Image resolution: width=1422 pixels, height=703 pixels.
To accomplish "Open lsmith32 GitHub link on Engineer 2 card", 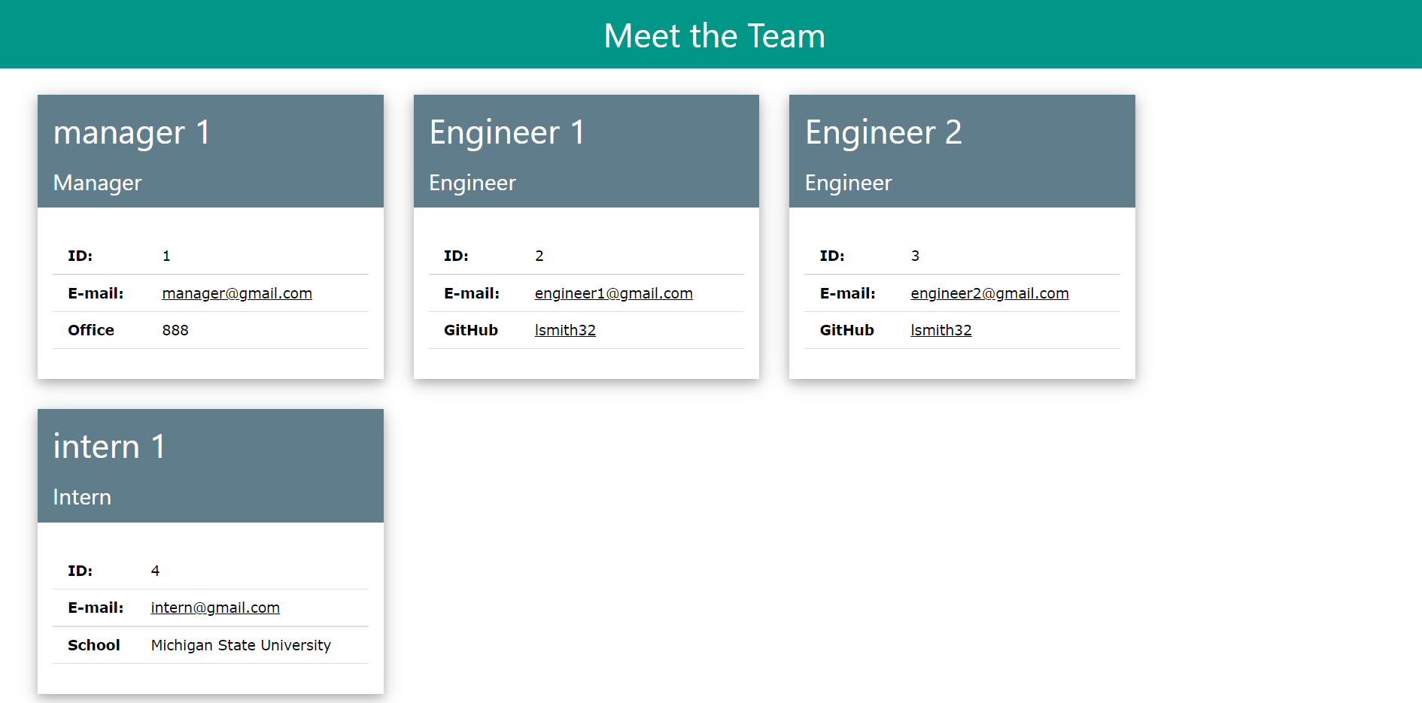I will [x=941, y=330].
